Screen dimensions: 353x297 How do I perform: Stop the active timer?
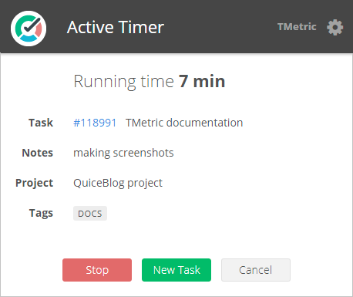tap(97, 270)
